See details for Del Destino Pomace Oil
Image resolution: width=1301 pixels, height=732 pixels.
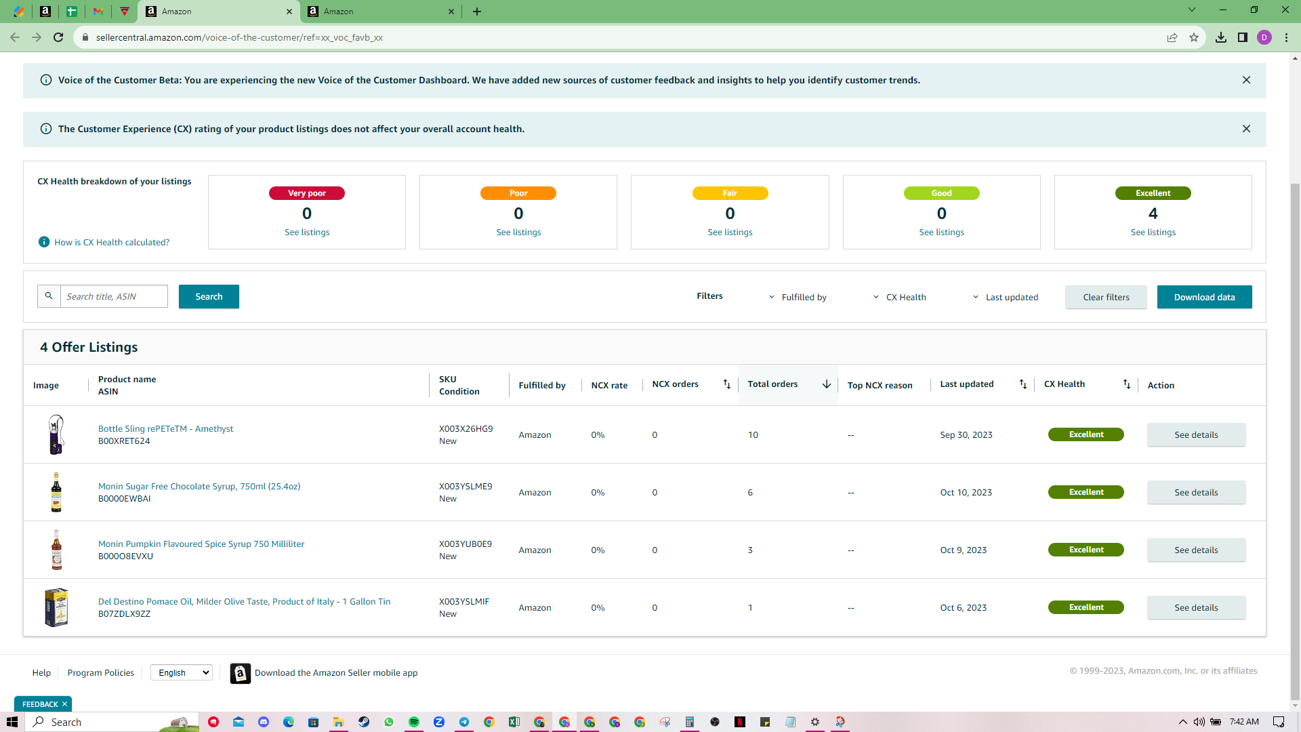[1196, 607]
